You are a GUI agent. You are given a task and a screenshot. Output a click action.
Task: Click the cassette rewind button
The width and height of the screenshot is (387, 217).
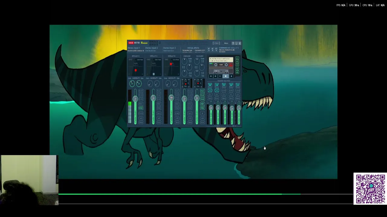[x=211, y=76]
